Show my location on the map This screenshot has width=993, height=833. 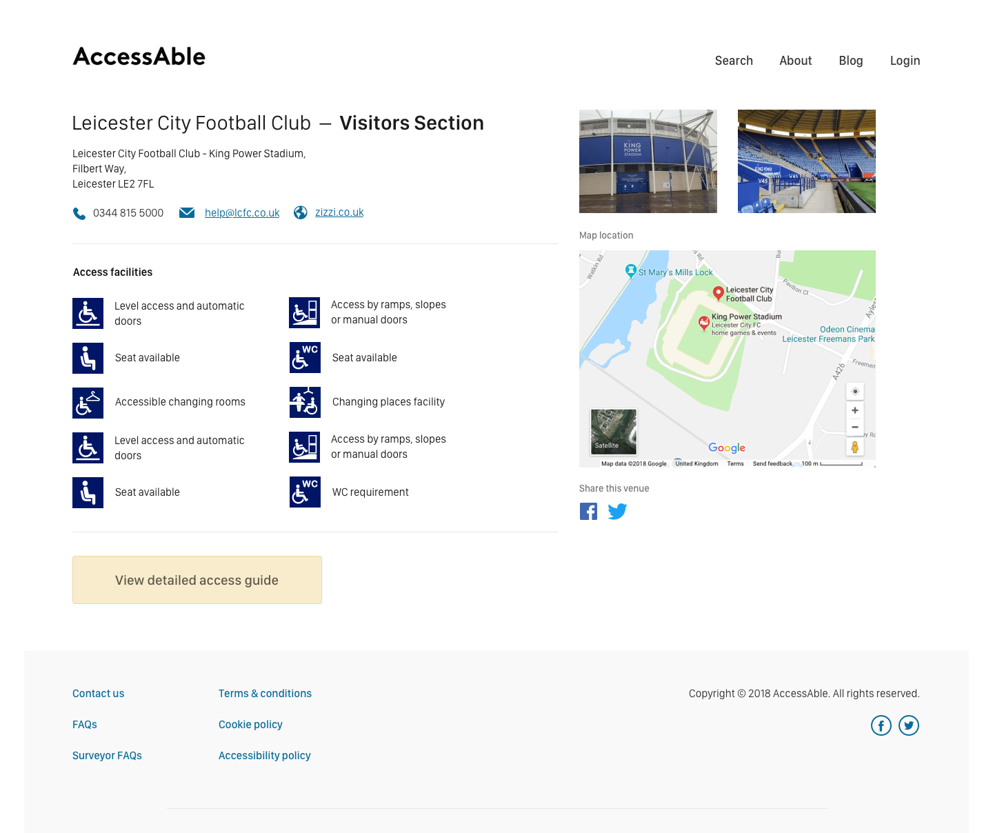pyautogui.click(x=855, y=392)
